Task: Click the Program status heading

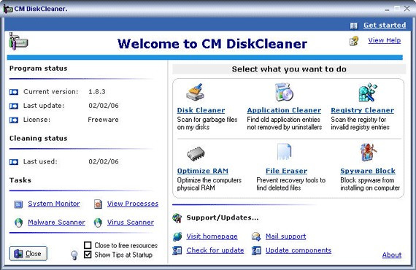Action: point(39,69)
